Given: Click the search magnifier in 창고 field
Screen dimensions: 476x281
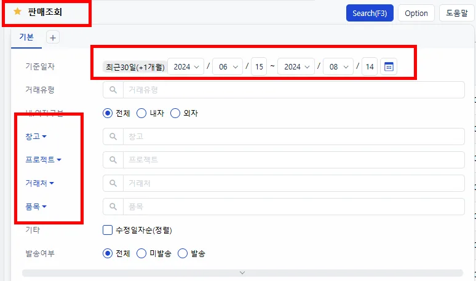Looking at the screenshot, I should (x=113, y=137).
